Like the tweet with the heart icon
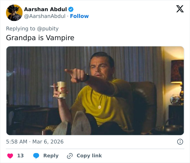This screenshot has height=163, width=190. pyautogui.click(x=10, y=156)
